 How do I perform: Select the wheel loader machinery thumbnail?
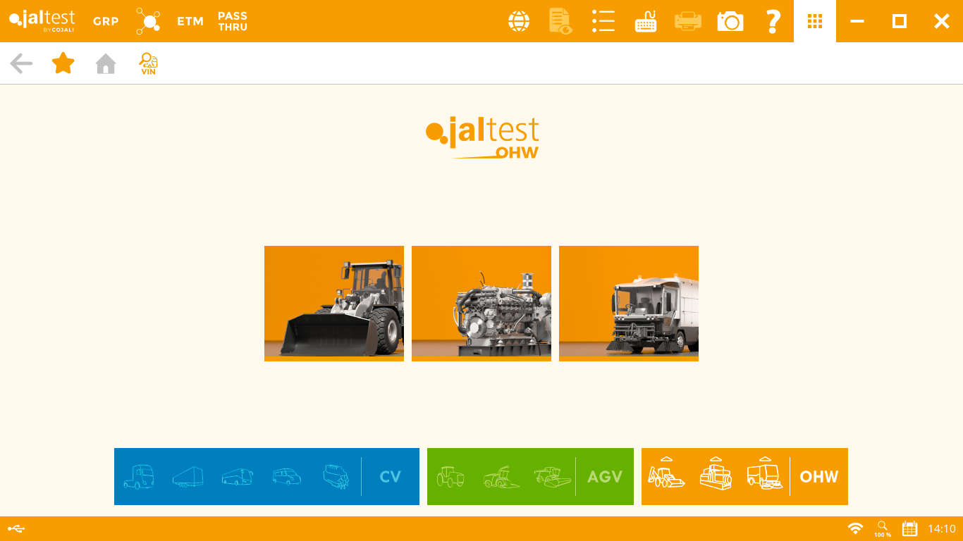coord(334,304)
